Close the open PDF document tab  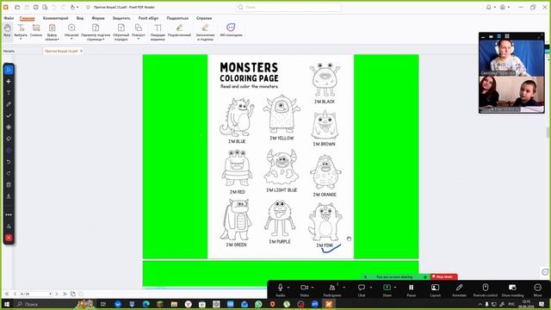(x=81, y=51)
